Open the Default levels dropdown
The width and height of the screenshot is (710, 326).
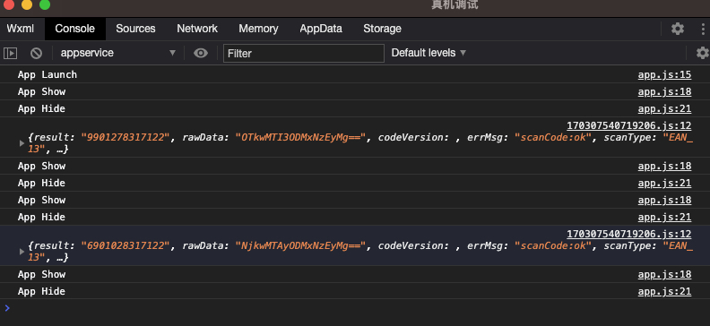click(x=429, y=53)
